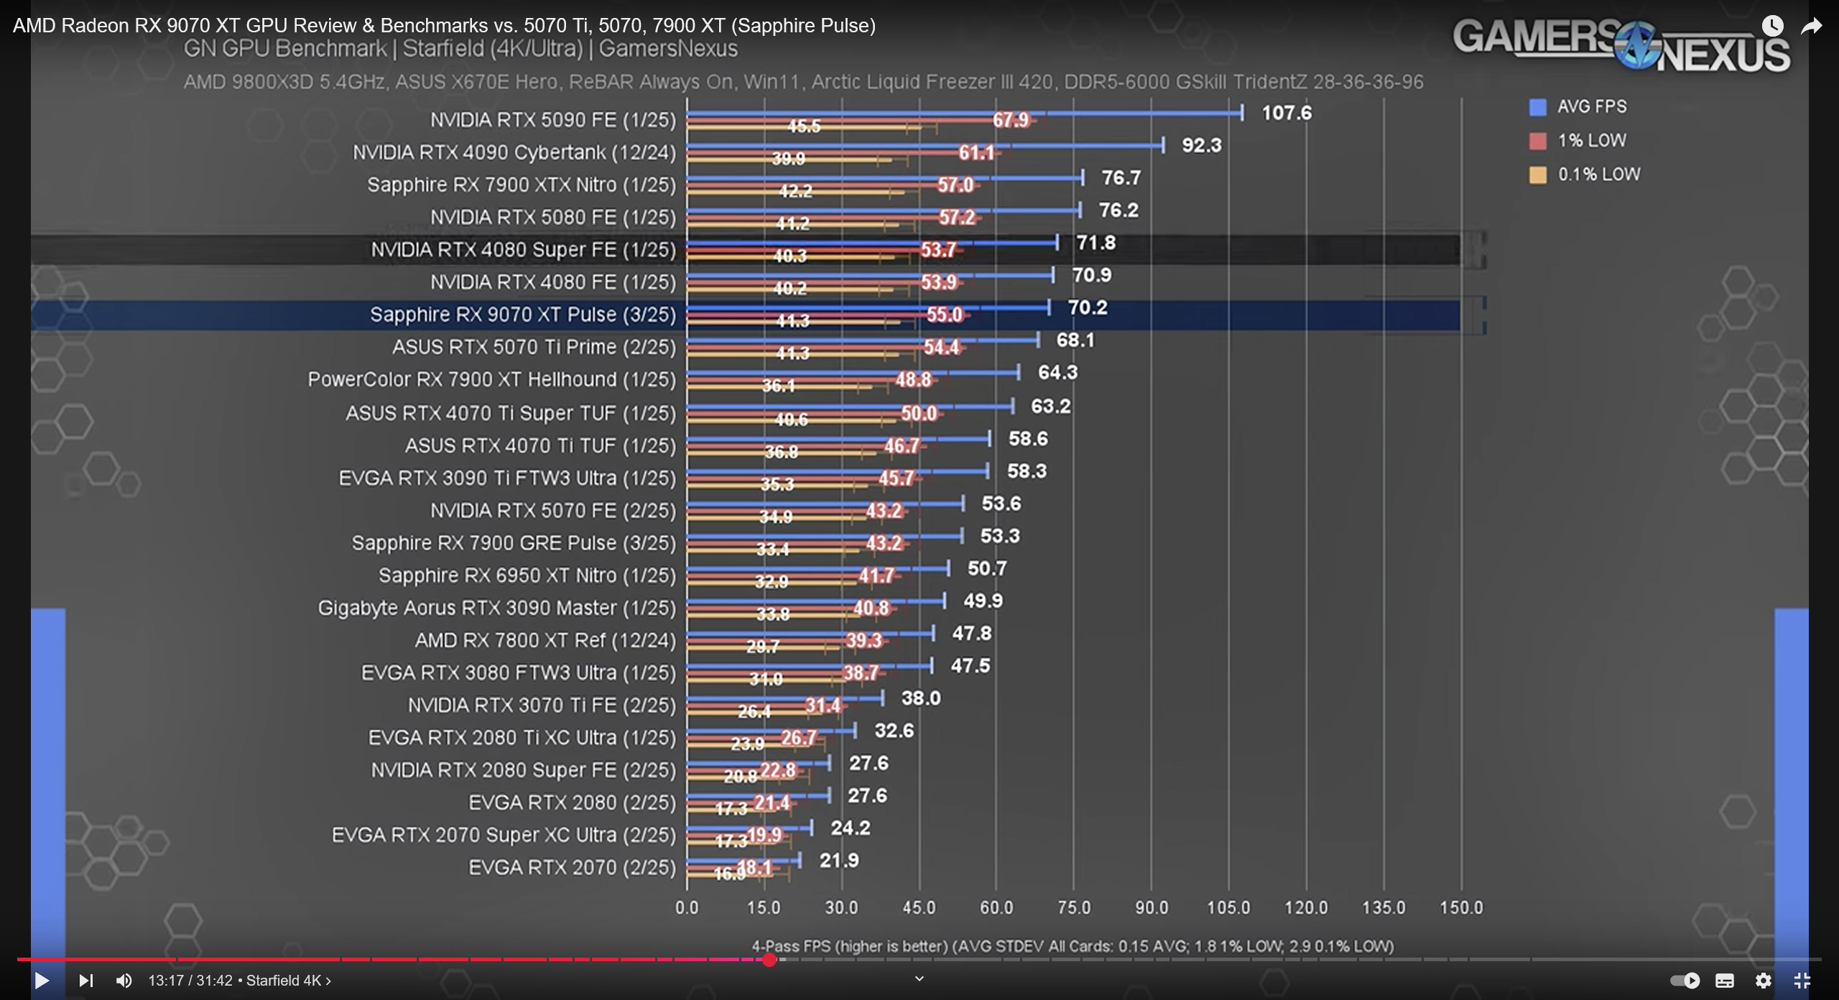Open the Starfield 4K chapter list
This screenshot has width=1839, height=1000.
pyautogui.click(x=288, y=981)
